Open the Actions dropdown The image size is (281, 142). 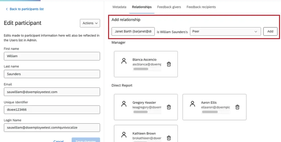[x=90, y=23]
